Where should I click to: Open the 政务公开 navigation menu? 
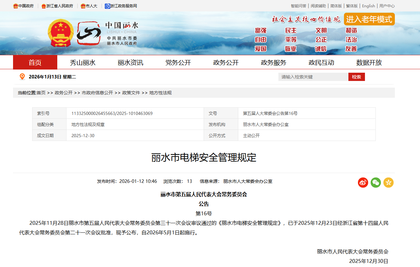click(226, 63)
